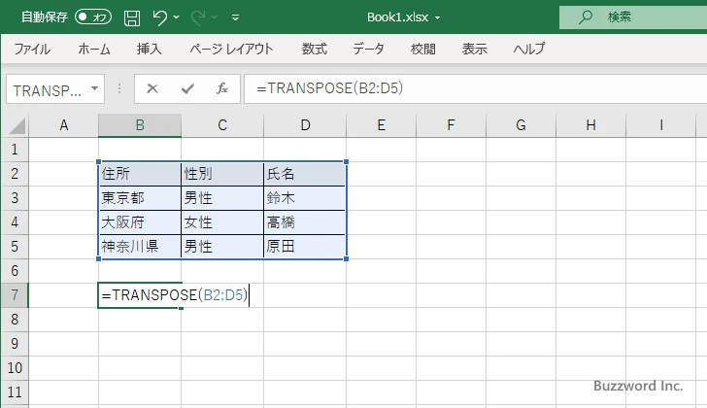Switch to the 表示 tab
The image size is (707, 408).
point(474,49)
